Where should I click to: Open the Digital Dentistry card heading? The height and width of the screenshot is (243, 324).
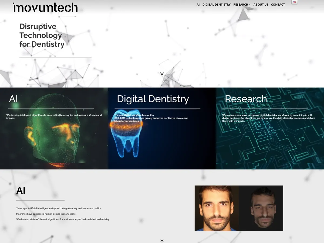click(x=153, y=99)
